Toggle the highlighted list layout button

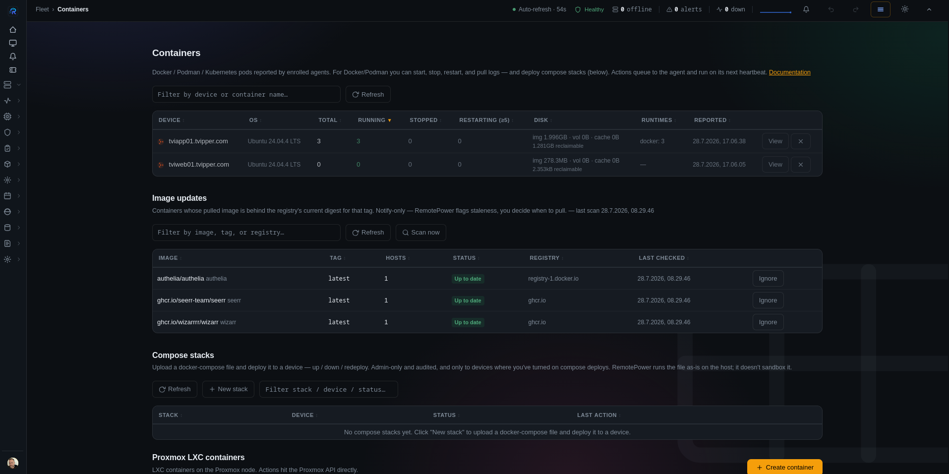[881, 9]
